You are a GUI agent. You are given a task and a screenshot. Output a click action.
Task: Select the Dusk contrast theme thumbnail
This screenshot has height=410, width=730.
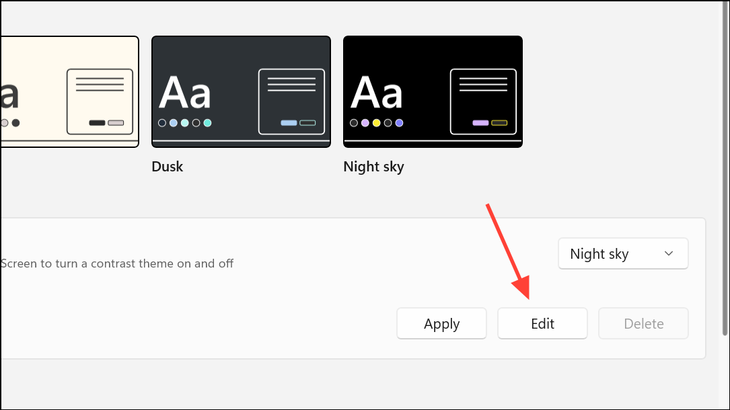241,91
